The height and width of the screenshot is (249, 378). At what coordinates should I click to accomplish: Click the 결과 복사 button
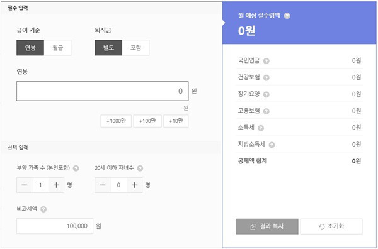point(267,226)
